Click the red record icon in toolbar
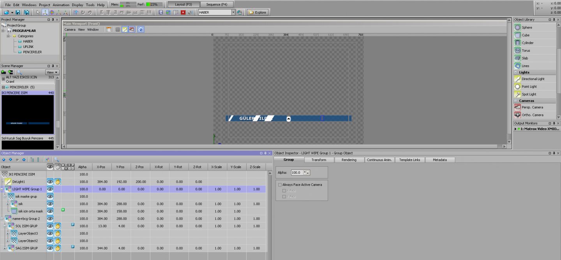This screenshot has height=260, width=561. (x=183, y=12)
